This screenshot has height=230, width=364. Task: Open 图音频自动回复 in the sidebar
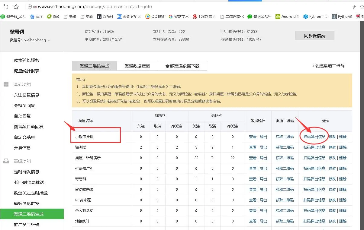point(29,127)
